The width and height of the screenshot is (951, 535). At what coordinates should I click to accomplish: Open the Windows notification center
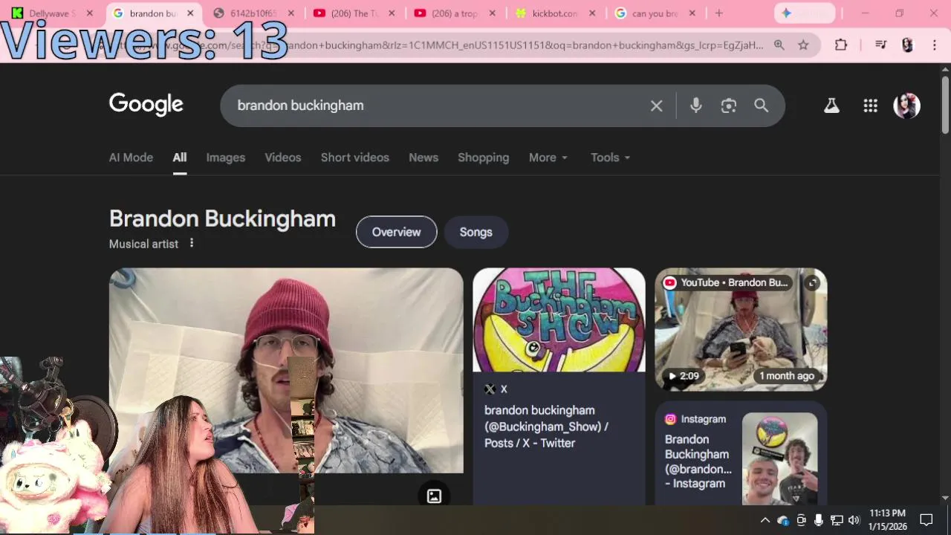[926, 520]
